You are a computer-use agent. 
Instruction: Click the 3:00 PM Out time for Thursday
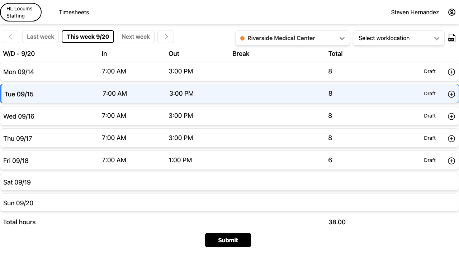coord(181,138)
